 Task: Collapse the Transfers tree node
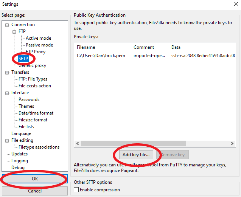(x=7, y=73)
